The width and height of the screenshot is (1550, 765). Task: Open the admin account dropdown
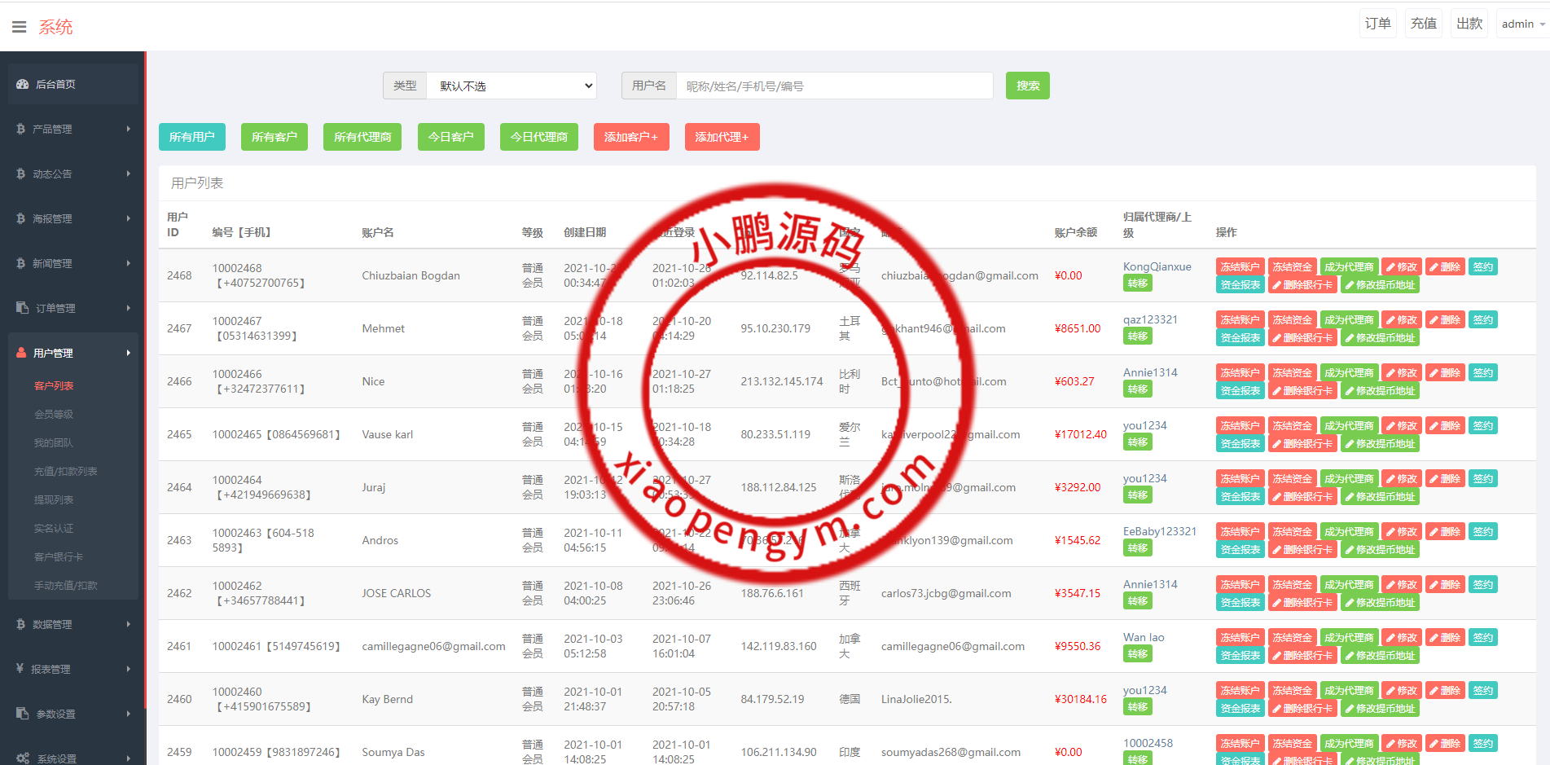(1521, 24)
